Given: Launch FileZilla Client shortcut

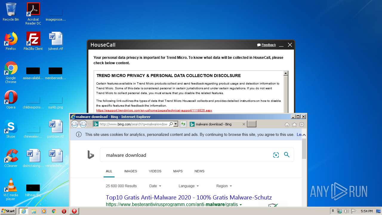Looking at the screenshot, I should 33,41.
